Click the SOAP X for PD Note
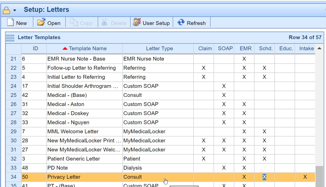This screenshot has width=326, height=187. coord(224,168)
